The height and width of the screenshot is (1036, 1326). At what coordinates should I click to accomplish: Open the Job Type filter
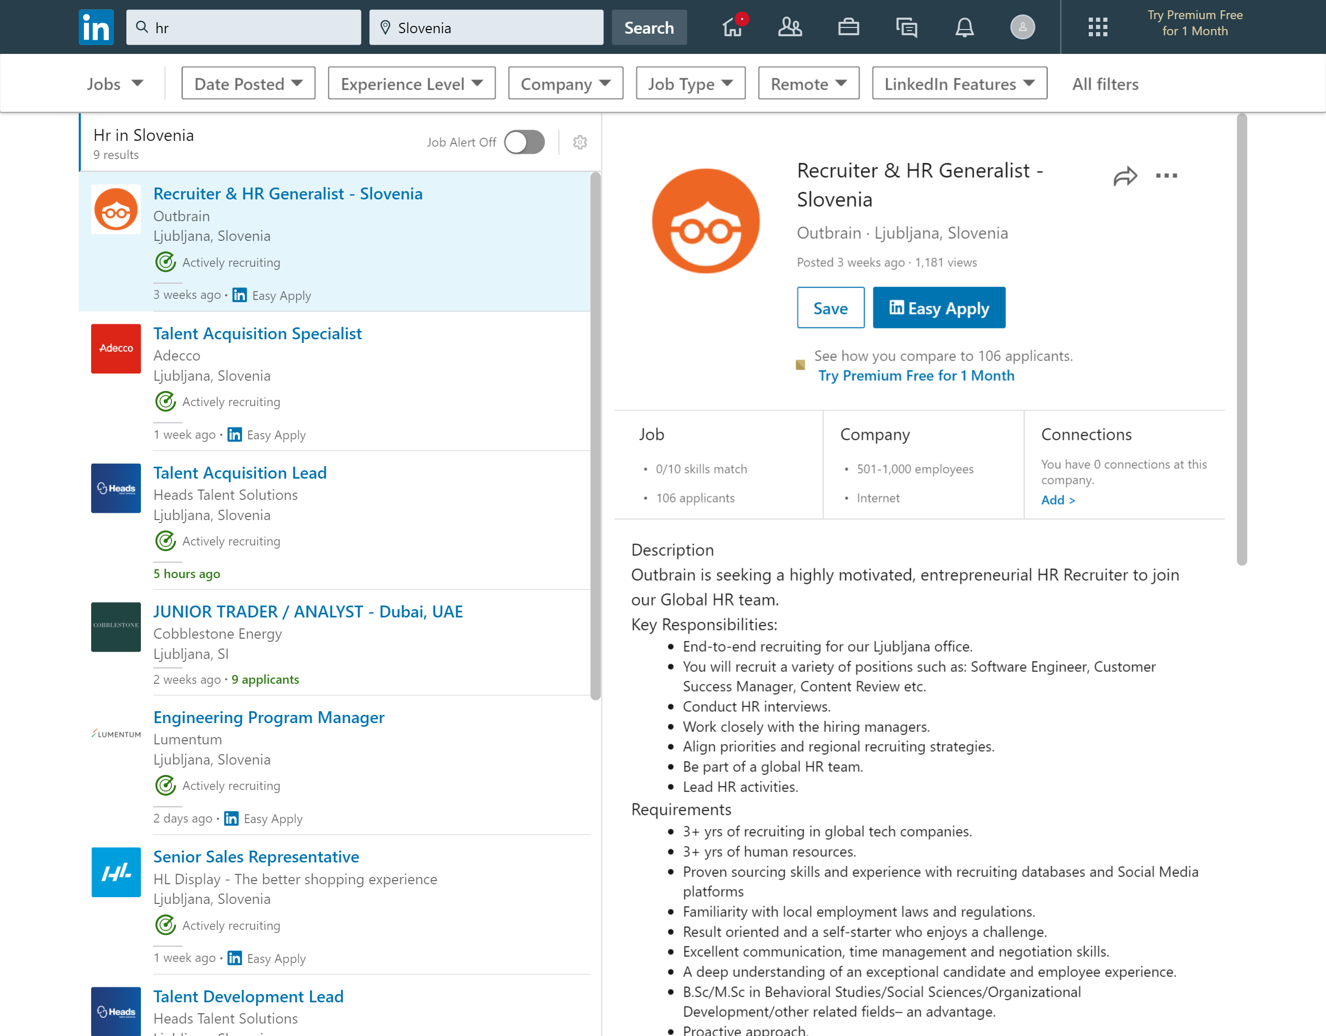click(x=690, y=83)
